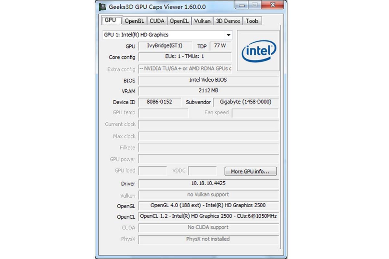The height and width of the screenshot is (259, 389).
Task: Click the Extra config field
Action: pos(185,69)
